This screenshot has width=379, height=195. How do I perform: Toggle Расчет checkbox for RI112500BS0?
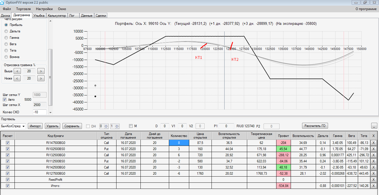(8, 161)
